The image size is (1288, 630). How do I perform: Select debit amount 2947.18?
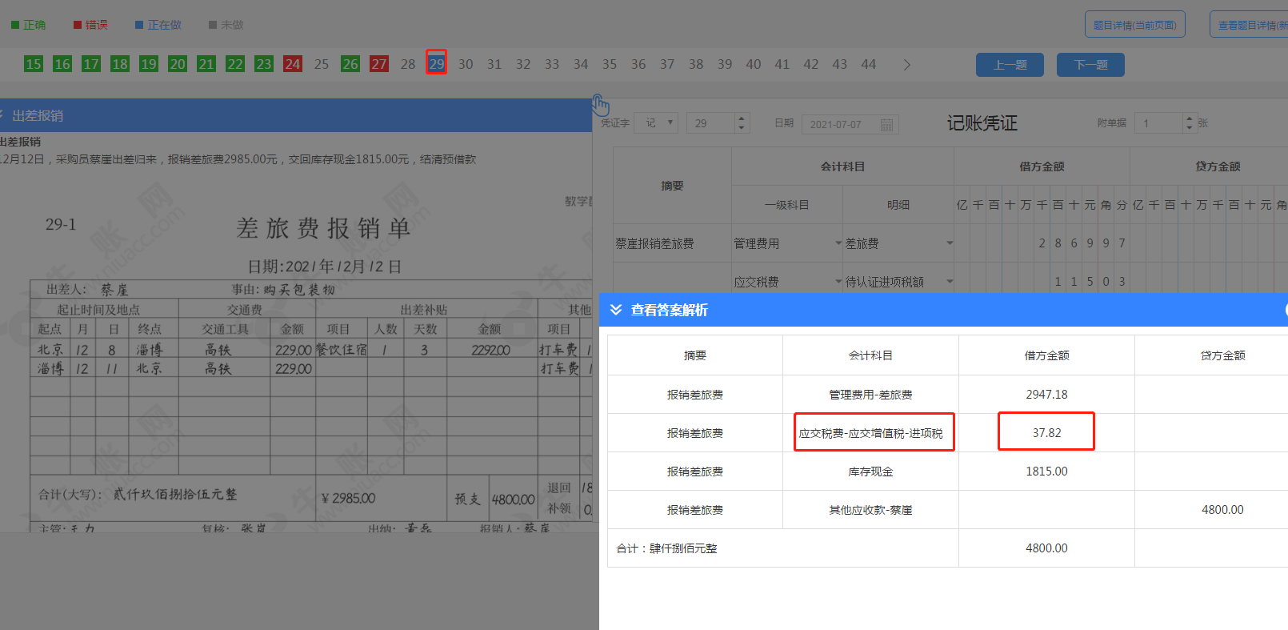[1046, 395]
